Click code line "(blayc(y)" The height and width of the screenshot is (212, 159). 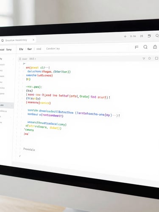[x=33, y=98]
